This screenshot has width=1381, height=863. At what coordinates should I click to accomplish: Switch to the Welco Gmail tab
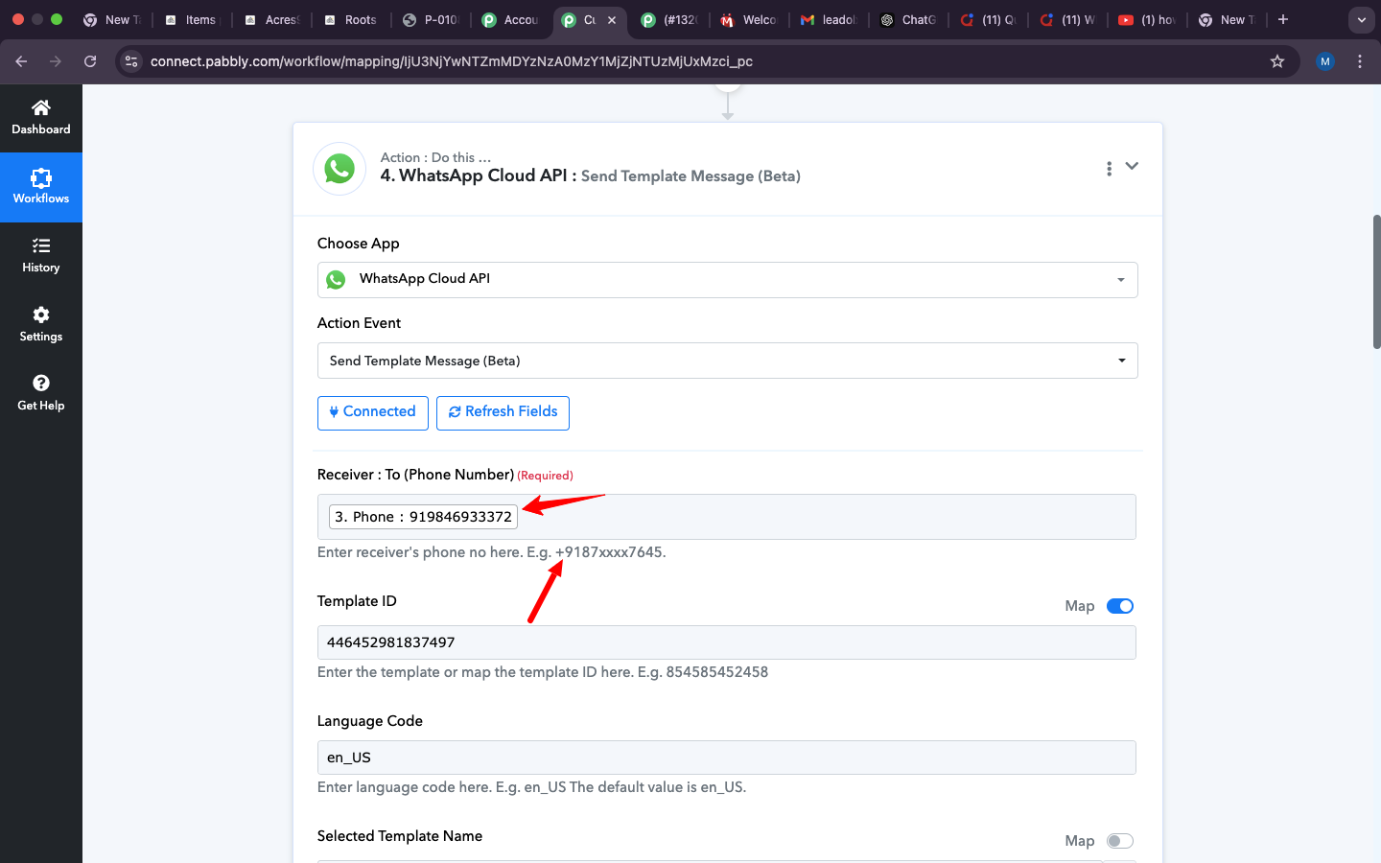(x=750, y=19)
